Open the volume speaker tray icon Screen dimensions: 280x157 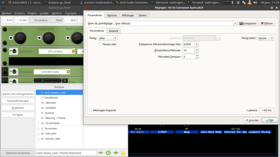tap(255, 2)
